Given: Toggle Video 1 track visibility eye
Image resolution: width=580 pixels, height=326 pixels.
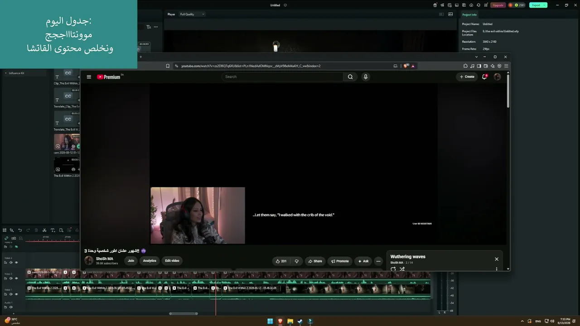Looking at the screenshot, I should click(x=16, y=294).
